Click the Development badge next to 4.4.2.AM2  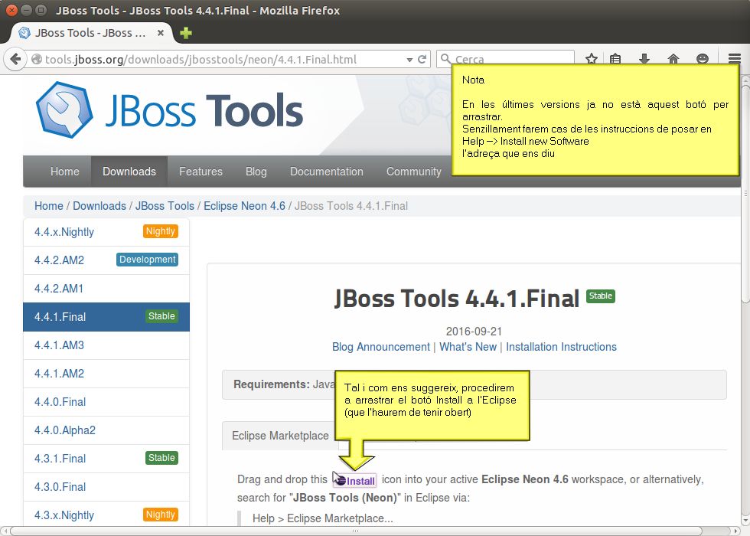point(147,260)
